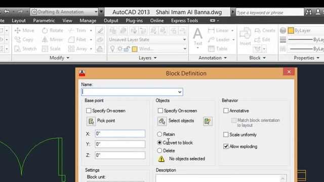
Task: Open the Manage ribbon tab
Action: point(88,21)
